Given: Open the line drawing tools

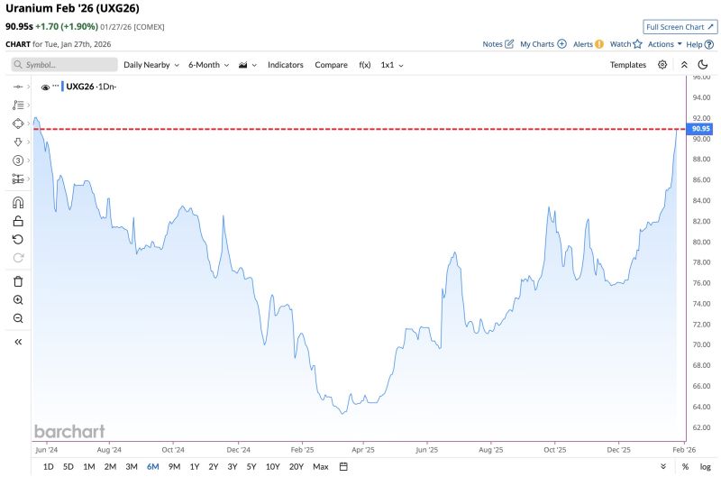Looking at the screenshot, I should tap(18, 105).
